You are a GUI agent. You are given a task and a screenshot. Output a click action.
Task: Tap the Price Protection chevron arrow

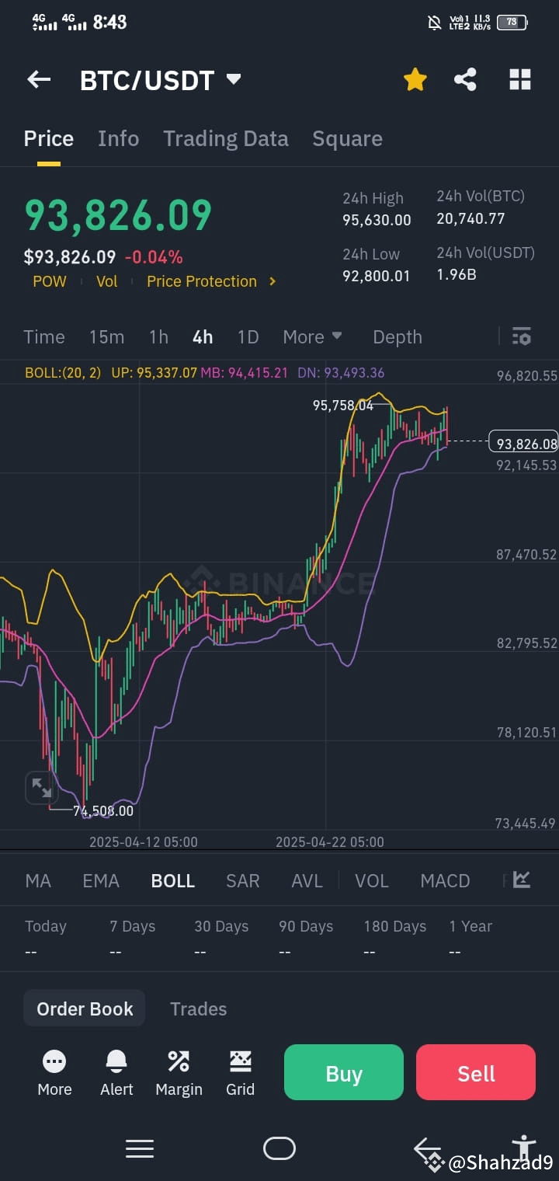coord(273,281)
